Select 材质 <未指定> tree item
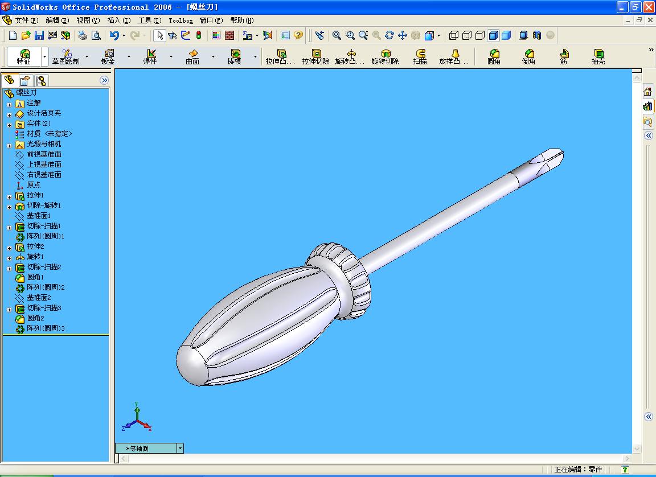Viewport: 656px width, 477px height. click(x=50, y=134)
